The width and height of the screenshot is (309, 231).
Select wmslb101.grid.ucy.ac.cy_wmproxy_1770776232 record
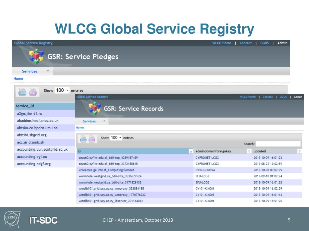(189, 195)
